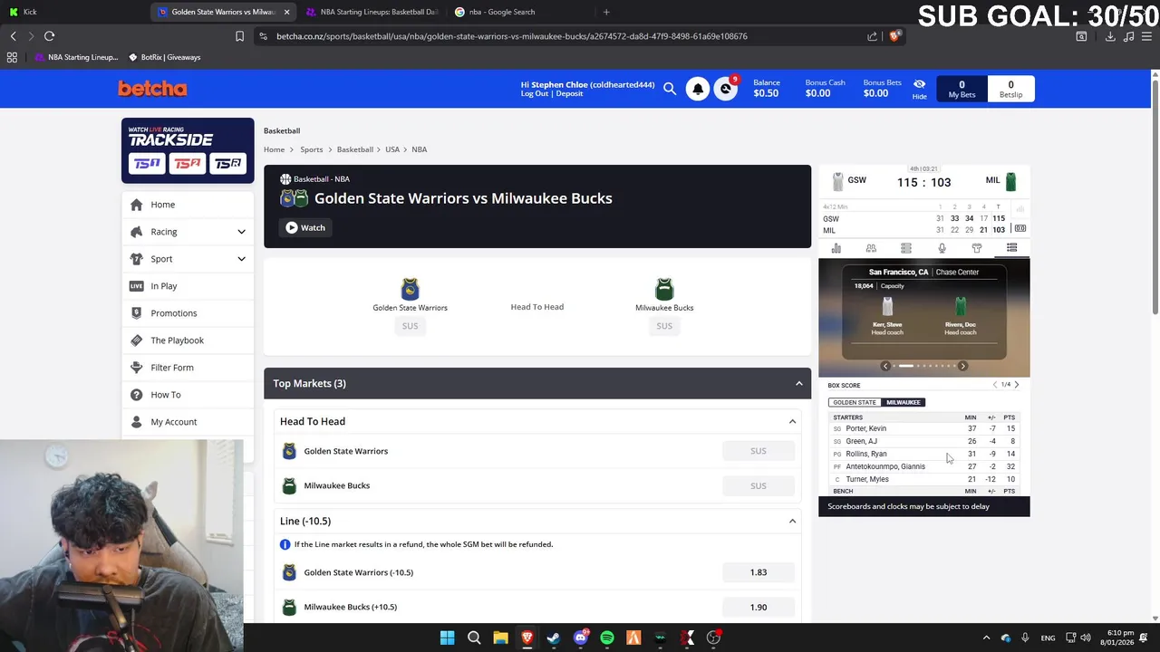Collapse the Head To Head market
The width and height of the screenshot is (1160, 652).
(x=792, y=421)
